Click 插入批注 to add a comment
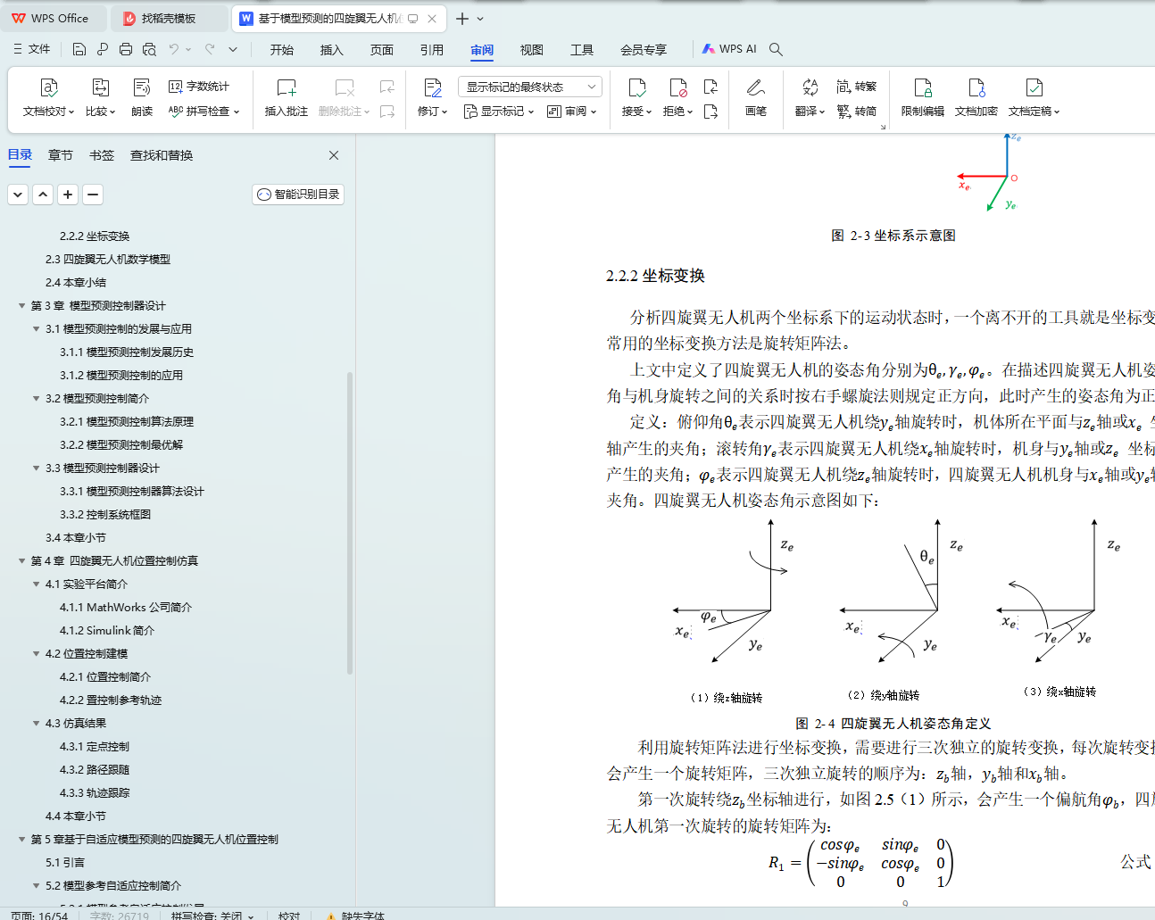The image size is (1155, 920). pyautogui.click(x=287, y=97)
